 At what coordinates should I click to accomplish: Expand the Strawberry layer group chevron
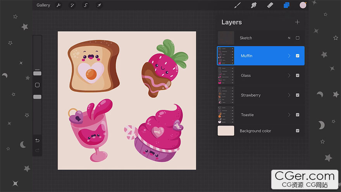289,95
